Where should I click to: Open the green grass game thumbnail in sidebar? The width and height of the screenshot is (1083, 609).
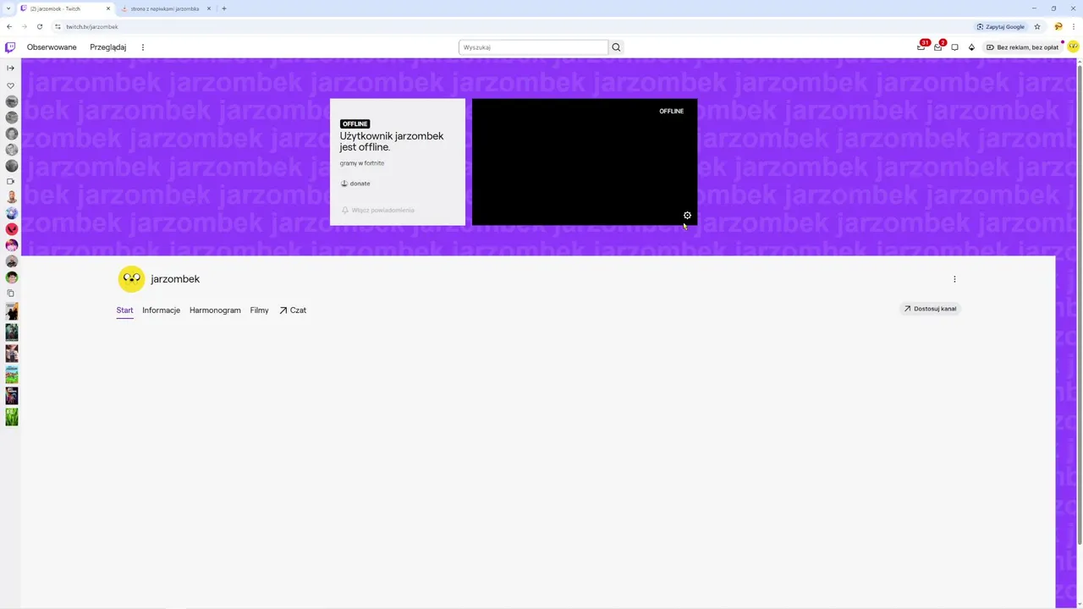click(x=12, y=417)
